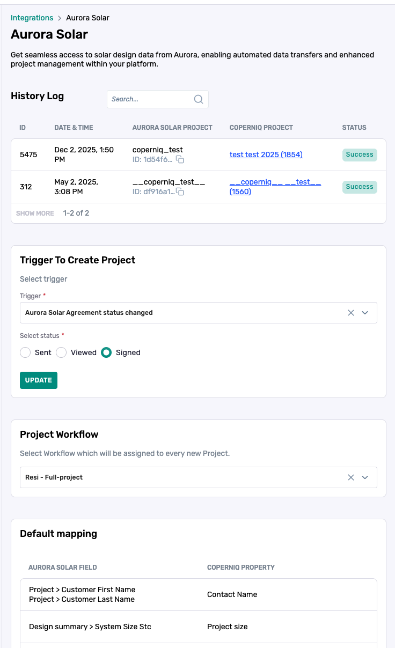
Task: Select the Signed status radio button
Action: click(106, 352)
